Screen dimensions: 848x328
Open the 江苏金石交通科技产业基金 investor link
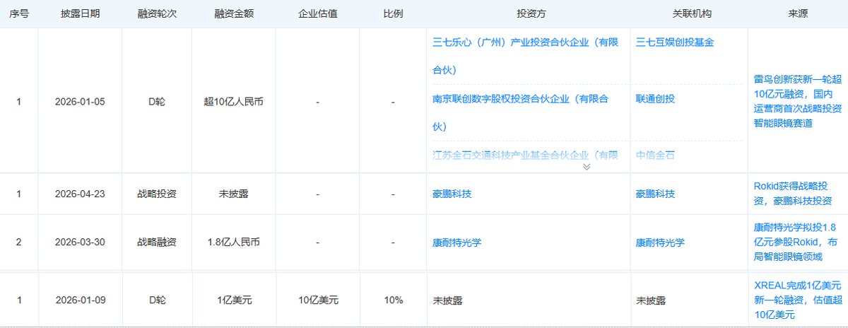tap(526, 155)
